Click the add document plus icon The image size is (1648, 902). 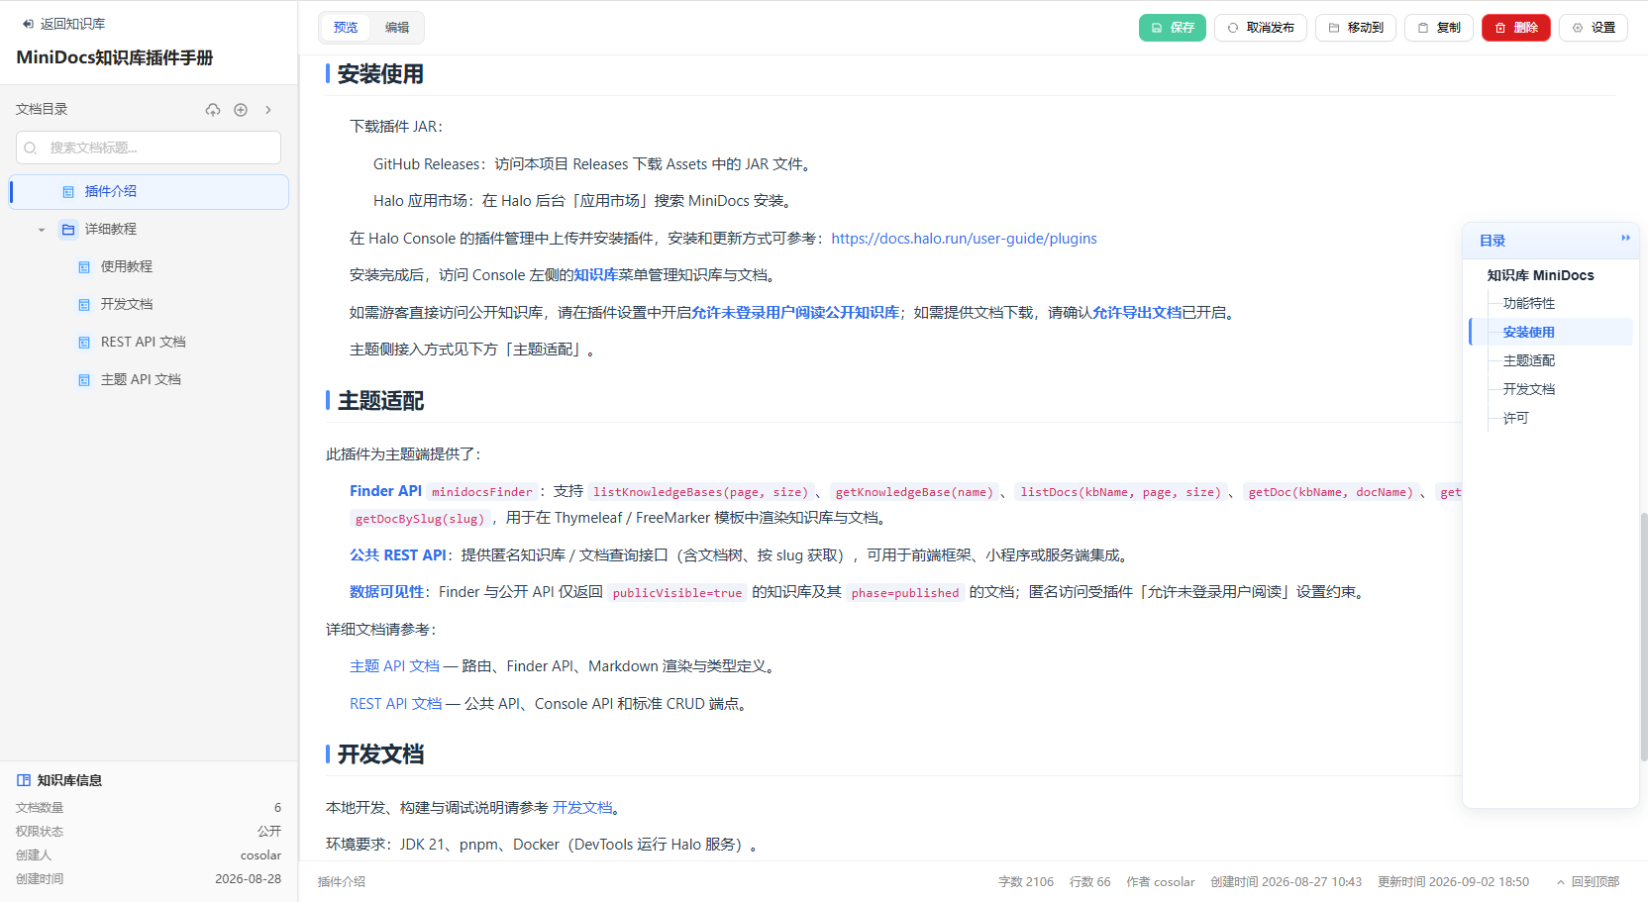coord(241,110)
